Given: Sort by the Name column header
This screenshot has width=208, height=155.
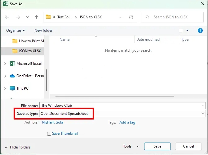Looking at the screenshot, I should click(x=64, y=40).
